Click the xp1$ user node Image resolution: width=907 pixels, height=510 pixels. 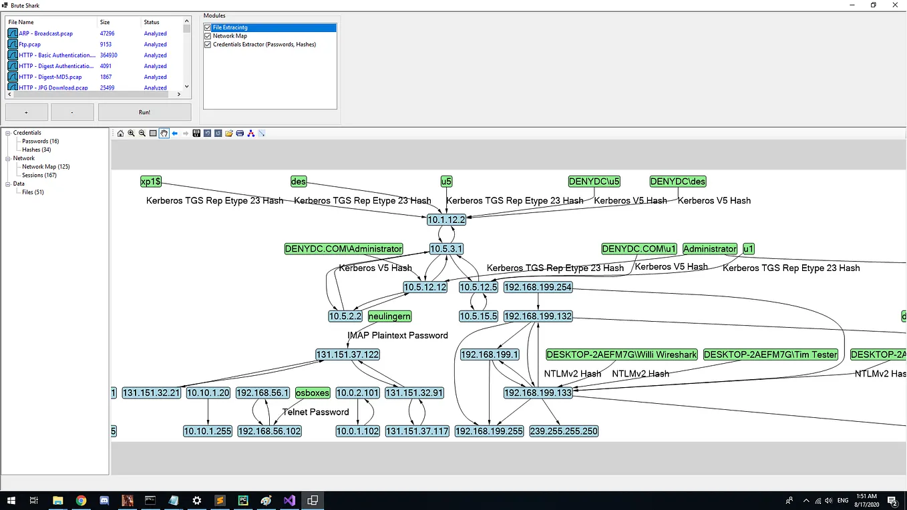click(151, 182)
